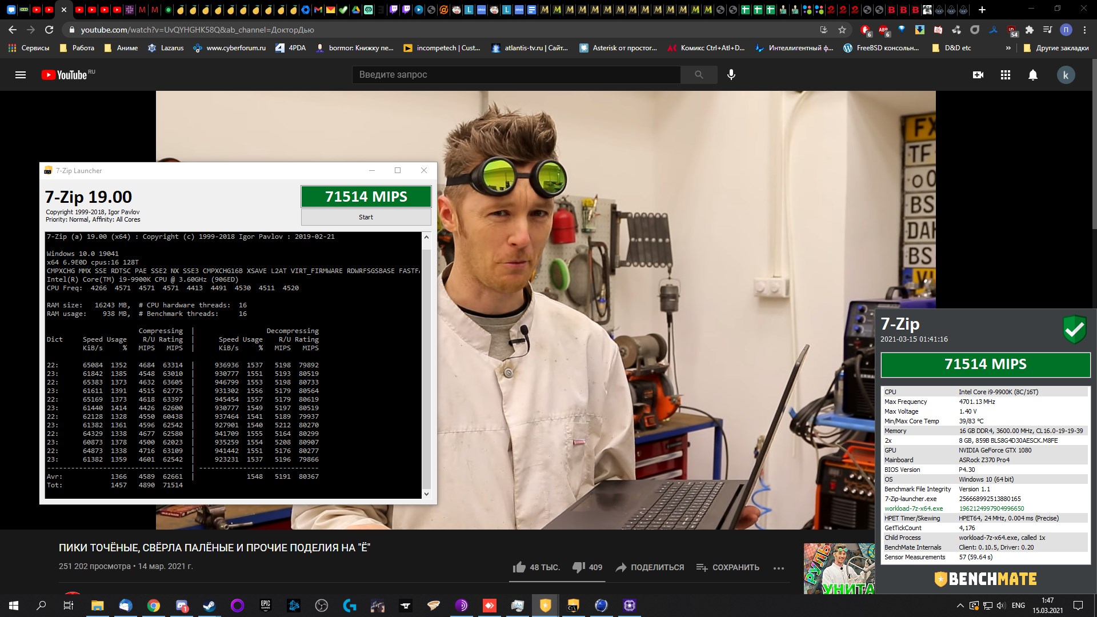The image size is (1097, 617).
Task: Open the ABP Adblock Plus extension
Action: [x=883, y=30]
